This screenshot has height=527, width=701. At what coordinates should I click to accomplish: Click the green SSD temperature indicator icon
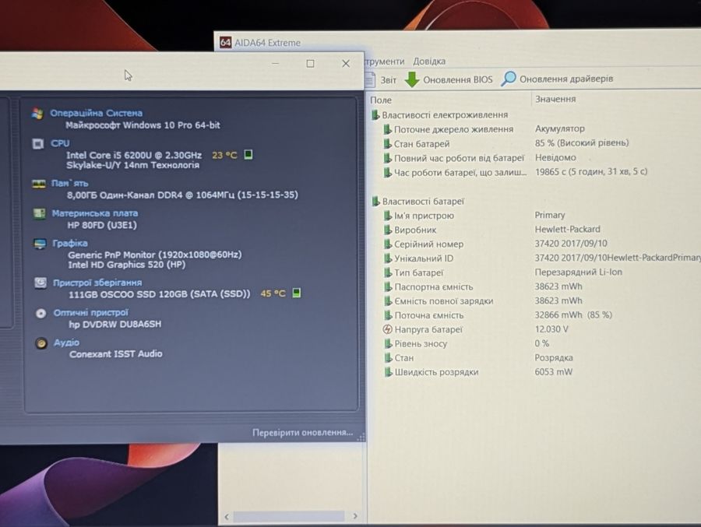(x=297, y=293)
